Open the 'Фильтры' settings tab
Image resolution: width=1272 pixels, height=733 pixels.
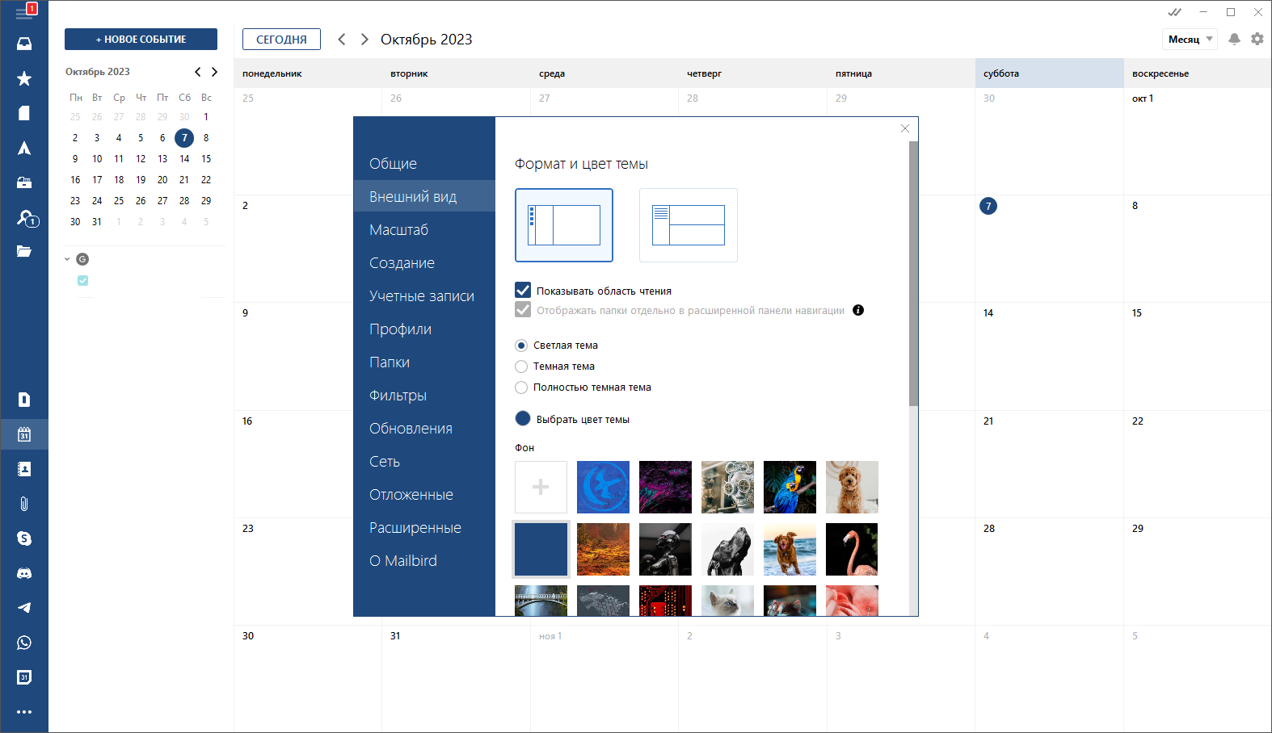pyautogui.click(x=398, y=396)
